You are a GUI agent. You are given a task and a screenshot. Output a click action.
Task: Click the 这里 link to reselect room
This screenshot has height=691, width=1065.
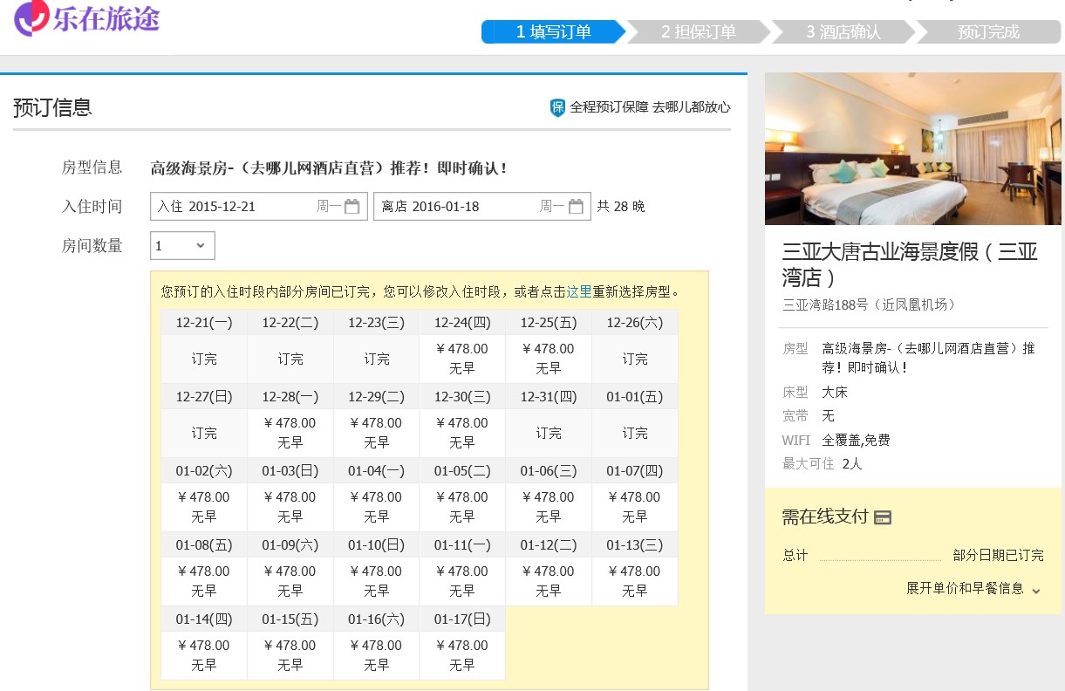579,291
